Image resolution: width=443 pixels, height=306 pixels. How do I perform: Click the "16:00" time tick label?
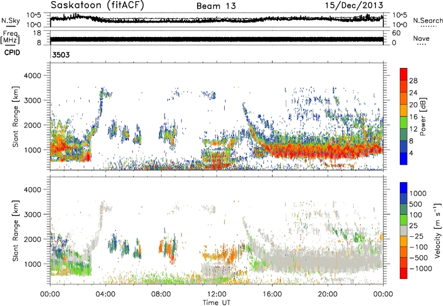pyautogui.click(x=272, y=294)
